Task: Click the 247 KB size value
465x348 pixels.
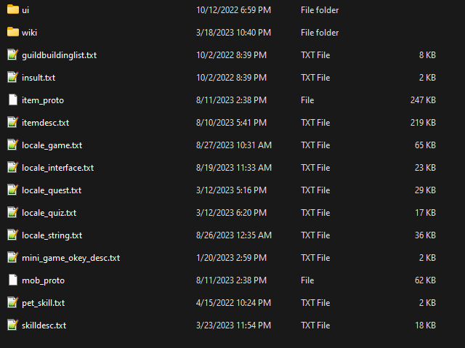Action: pos(422,100)
